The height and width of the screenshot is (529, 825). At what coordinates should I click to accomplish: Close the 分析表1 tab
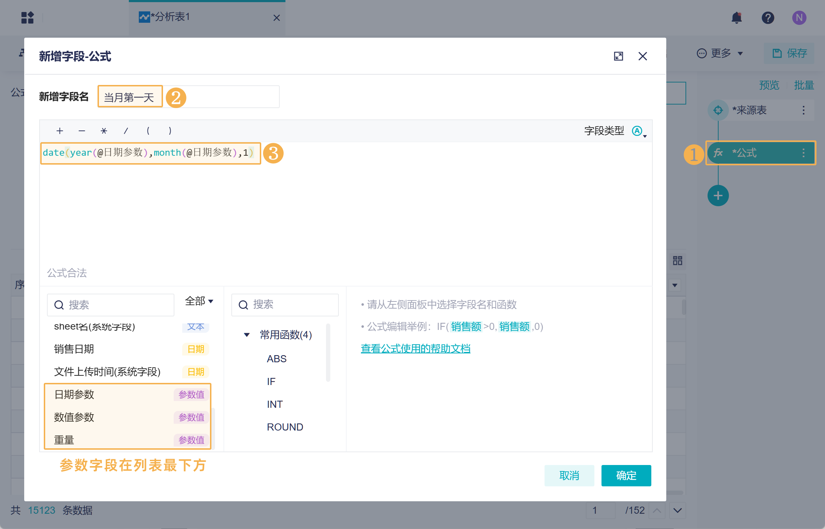[x=277, y=18]
